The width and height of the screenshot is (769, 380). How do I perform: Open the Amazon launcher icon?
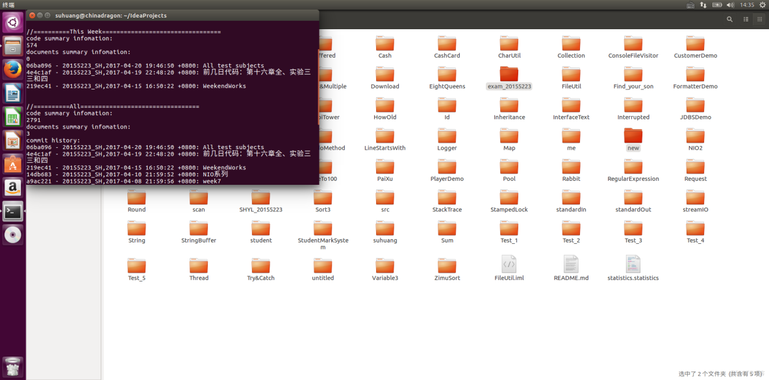click(x=13, y=189)
